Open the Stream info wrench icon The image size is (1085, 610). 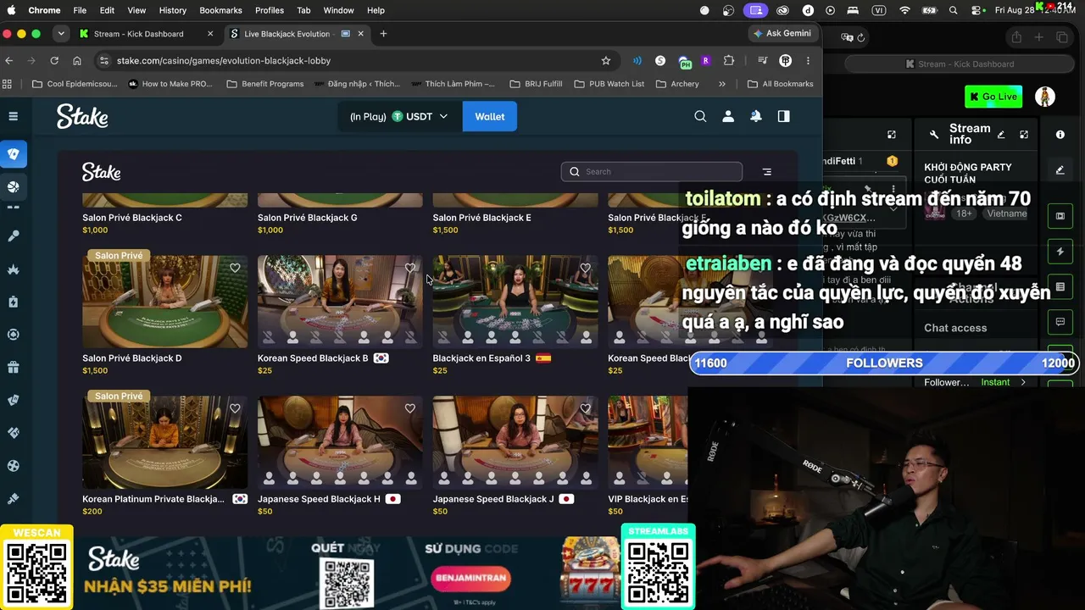point(934,135)
